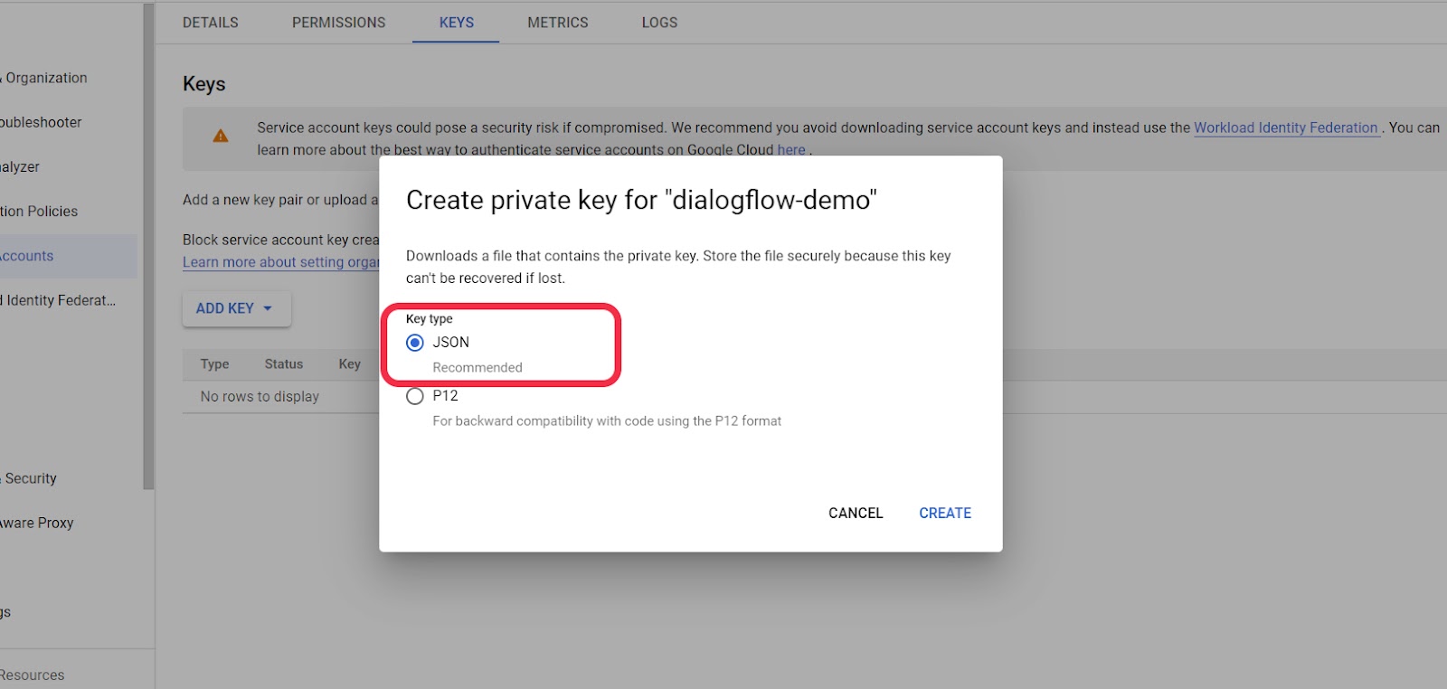Viewport: 1447px width, 689px height.
Task: Click the dialog title 'Create private key'
Action: coord(641,200)
